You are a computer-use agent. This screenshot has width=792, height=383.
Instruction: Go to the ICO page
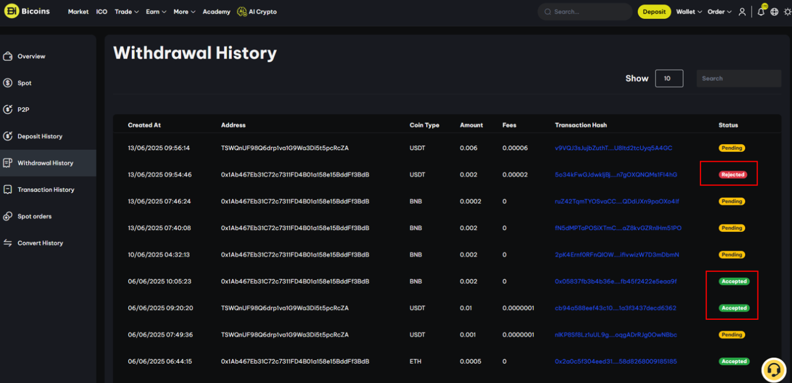click(x=102, y=12)
